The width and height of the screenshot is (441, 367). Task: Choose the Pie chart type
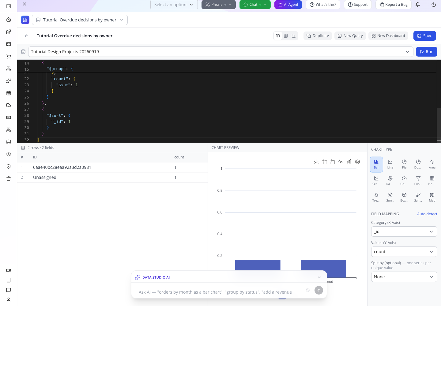(404, 164)
